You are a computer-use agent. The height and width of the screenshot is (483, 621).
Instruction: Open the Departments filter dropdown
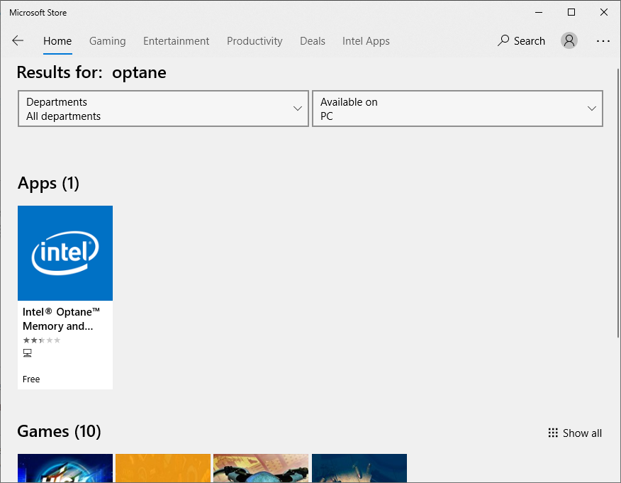point(163,109)
